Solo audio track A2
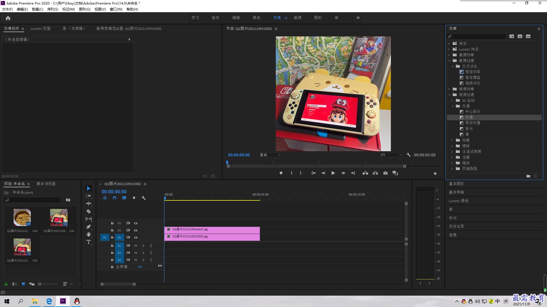 click(x=143, y=253)
